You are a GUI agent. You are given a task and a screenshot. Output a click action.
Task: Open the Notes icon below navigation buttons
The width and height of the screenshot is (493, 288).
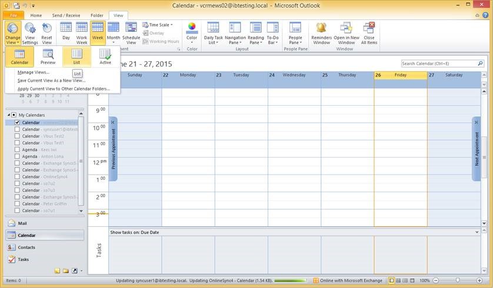(x=57, y=271)
